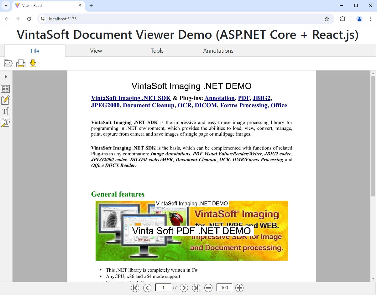Image resolution: width=377 pixels, height=302 pixels.
Task: Zoom in with the plus button
Action: point(239,288)
